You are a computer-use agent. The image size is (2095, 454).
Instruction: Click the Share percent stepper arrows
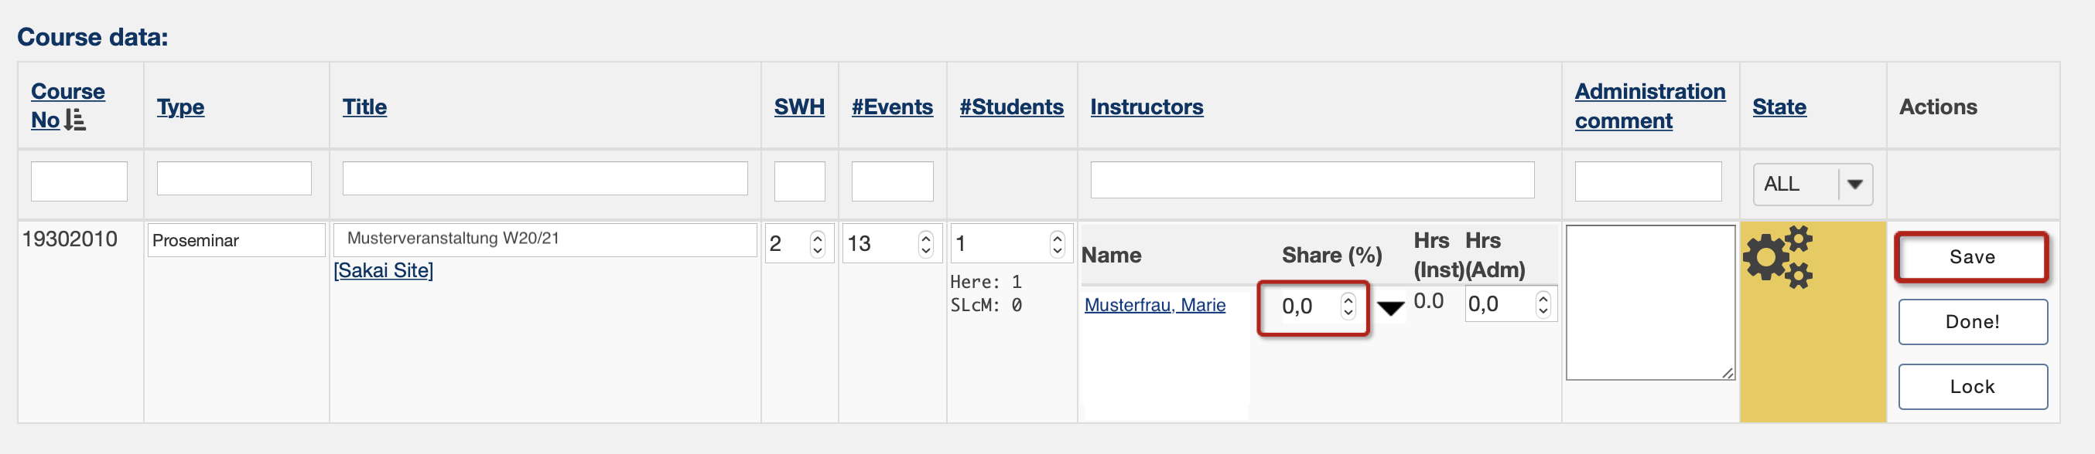tap(1348, 307)
